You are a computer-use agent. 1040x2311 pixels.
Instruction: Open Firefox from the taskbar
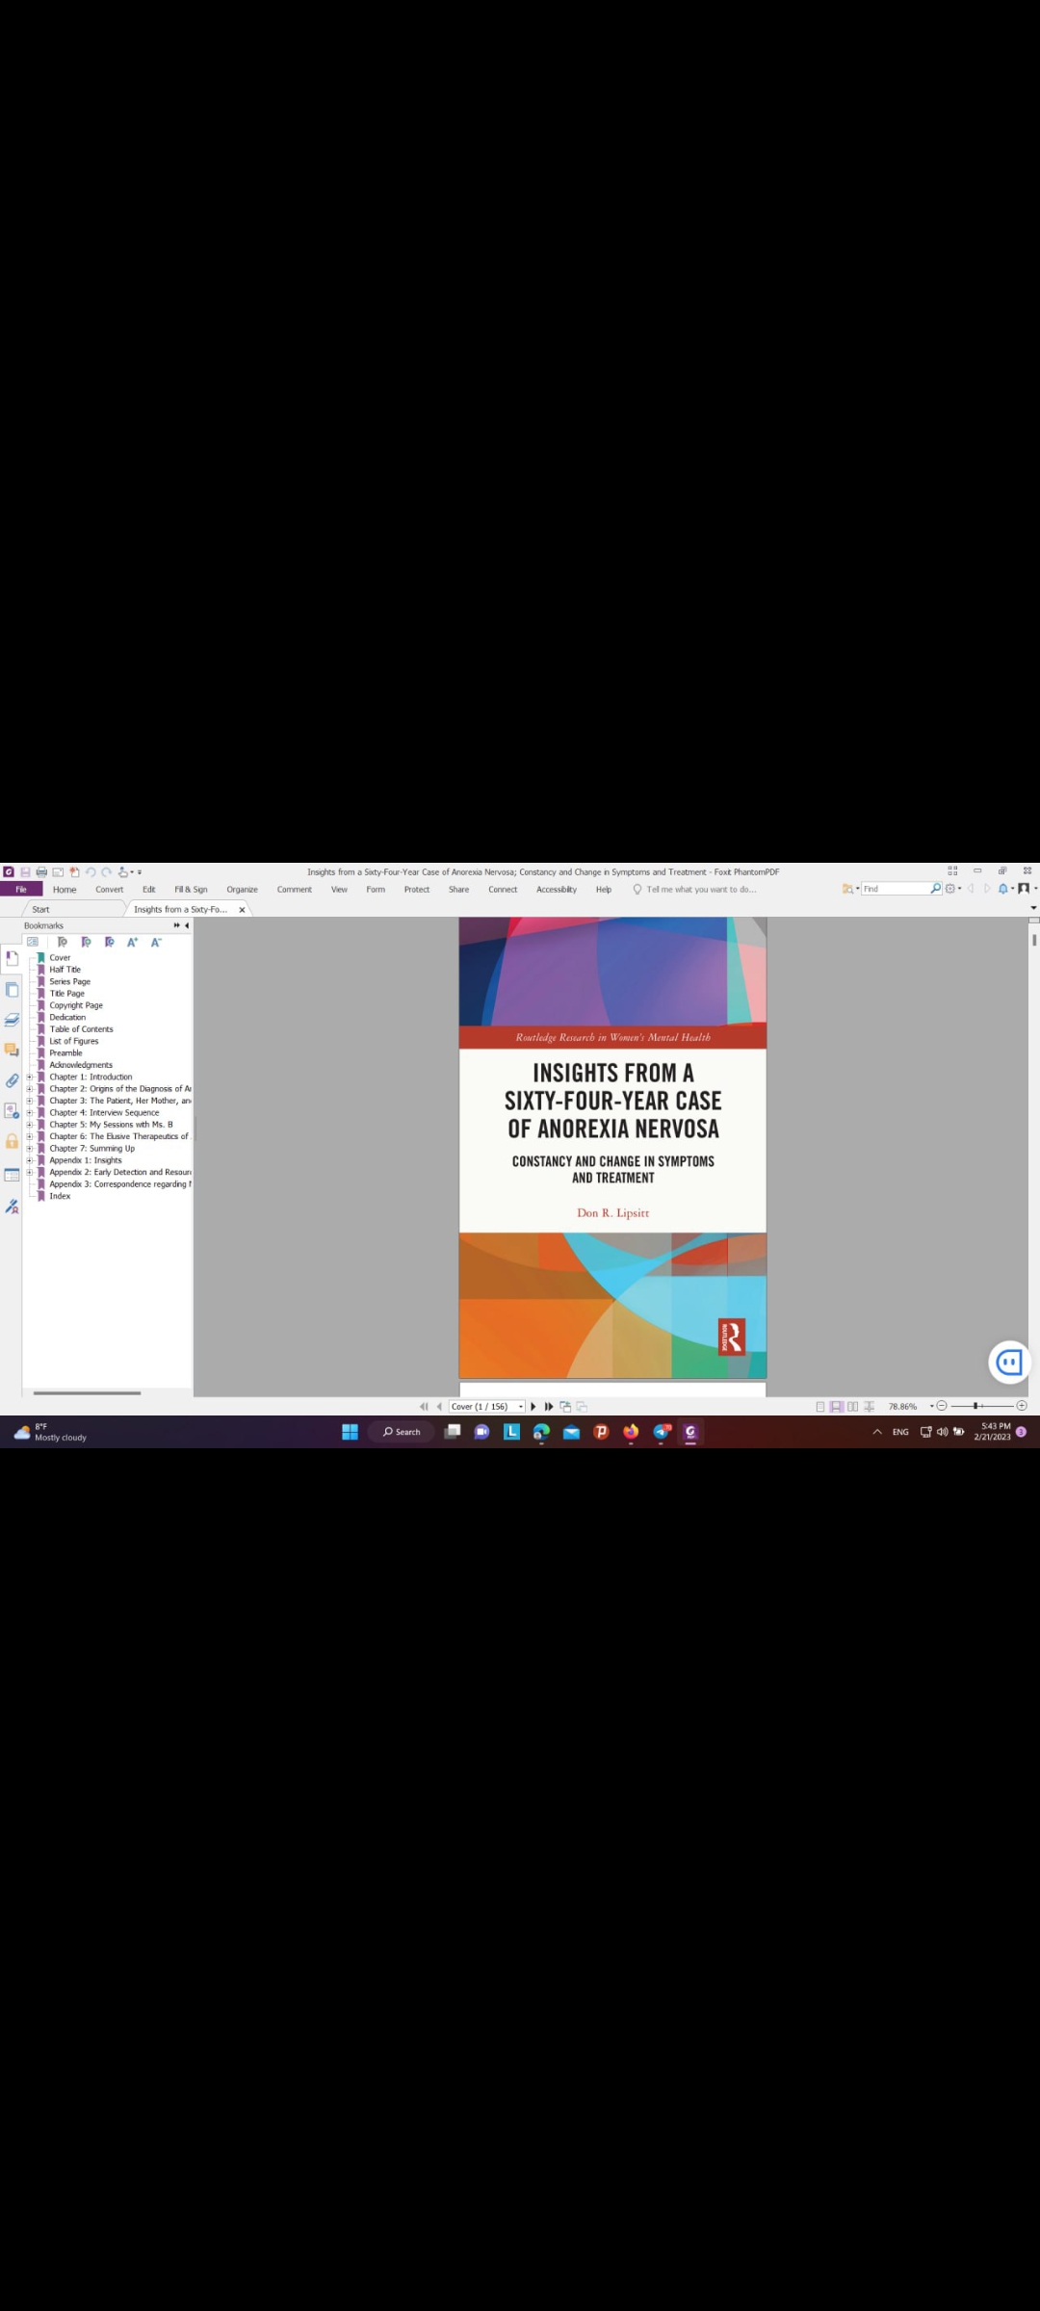(631, 1432)
